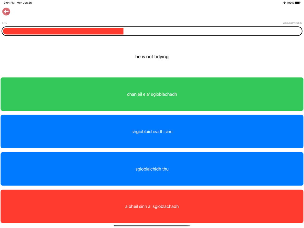
Task: Tap the battery indicator icon
Action: [x=298, y=3]
